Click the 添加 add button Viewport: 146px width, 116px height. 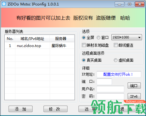pyautogui.click(x=21, y=109)
